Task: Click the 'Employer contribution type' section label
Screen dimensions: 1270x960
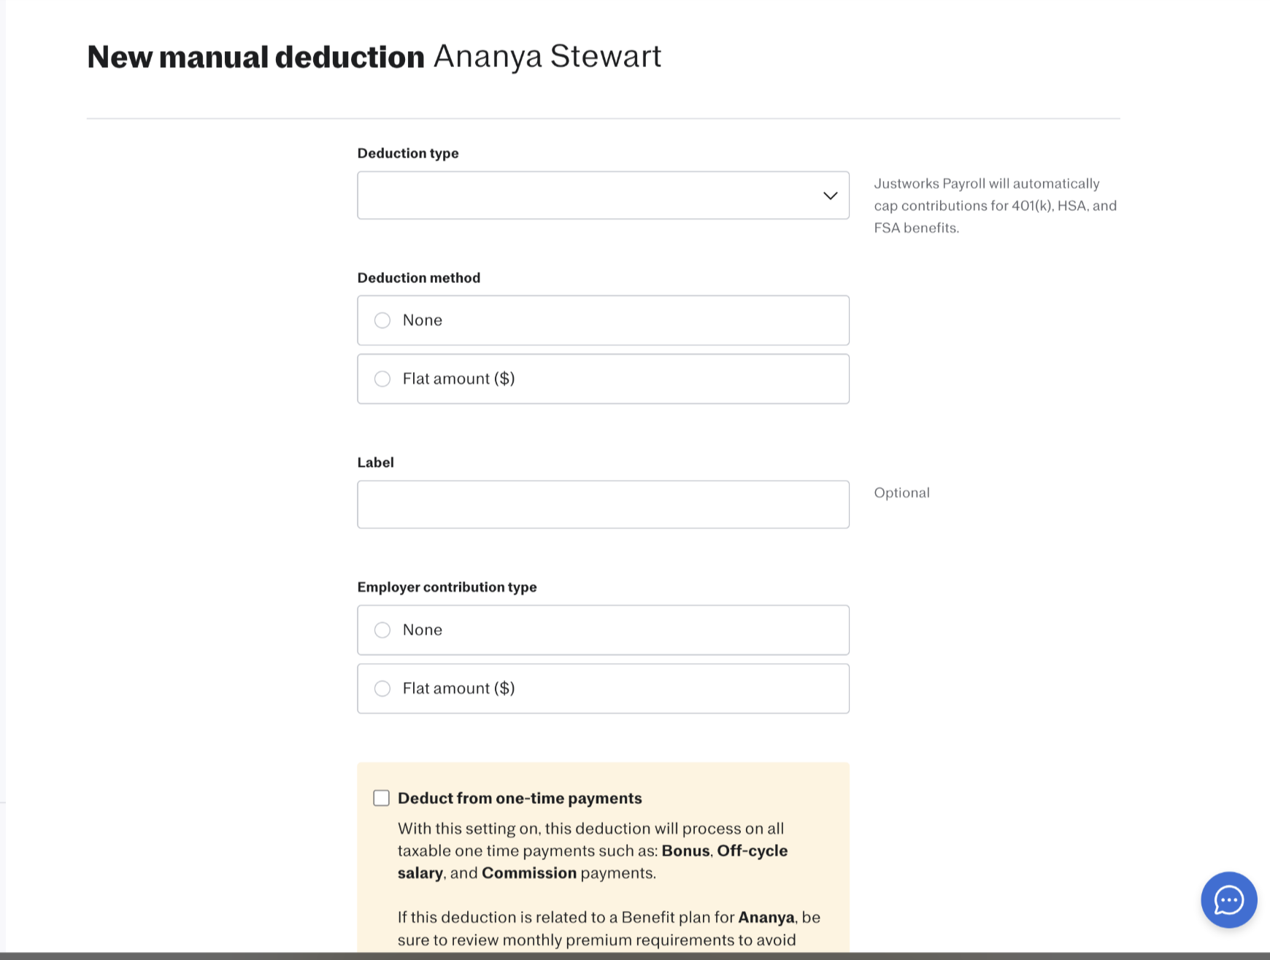Action: click(447, 587)
